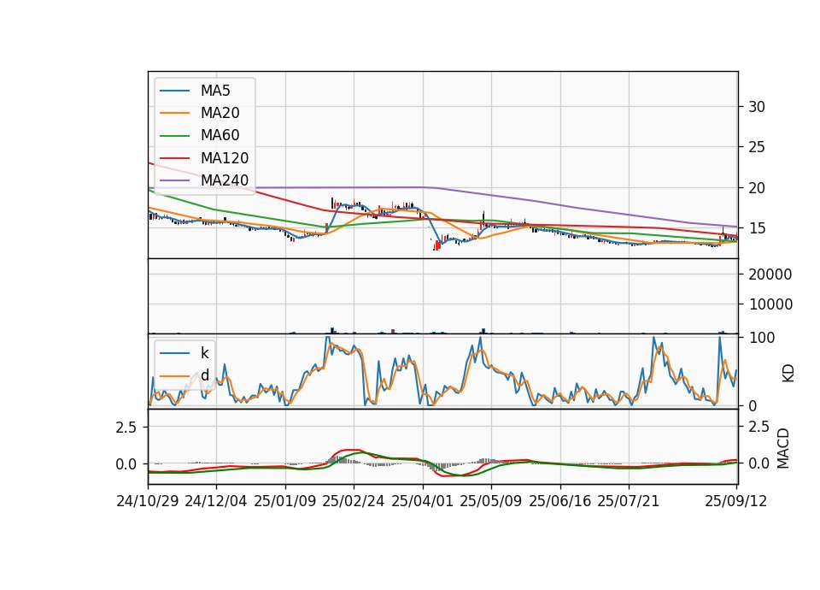Click the 25/07/21 date axis label
The image size is (820, 590).
click(629, 501)
